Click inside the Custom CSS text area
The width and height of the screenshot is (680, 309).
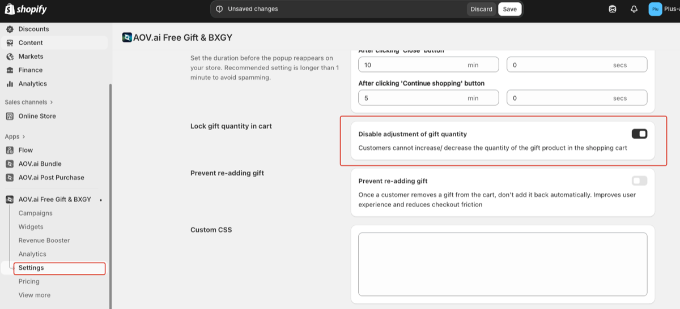pos(503,264)
